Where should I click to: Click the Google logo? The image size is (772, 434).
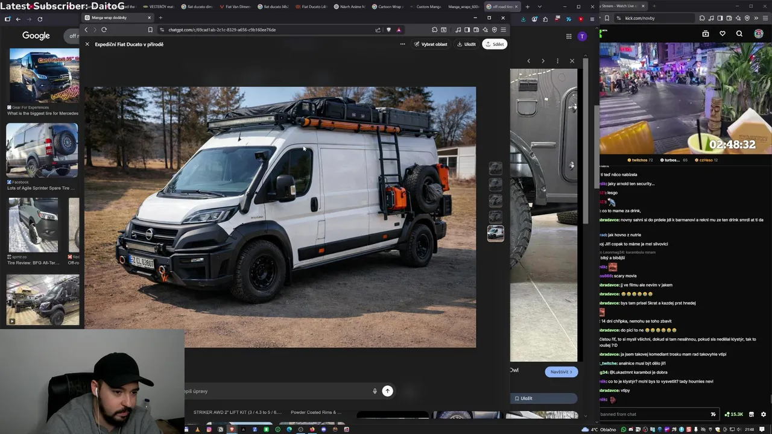(36, 36)
